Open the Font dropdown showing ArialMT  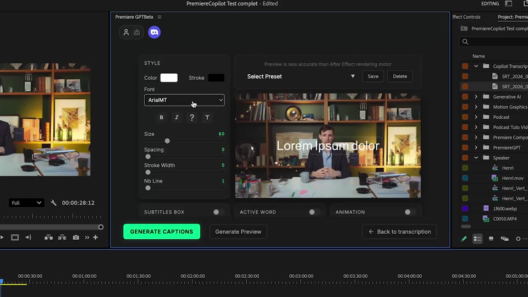tap(184, 100)
